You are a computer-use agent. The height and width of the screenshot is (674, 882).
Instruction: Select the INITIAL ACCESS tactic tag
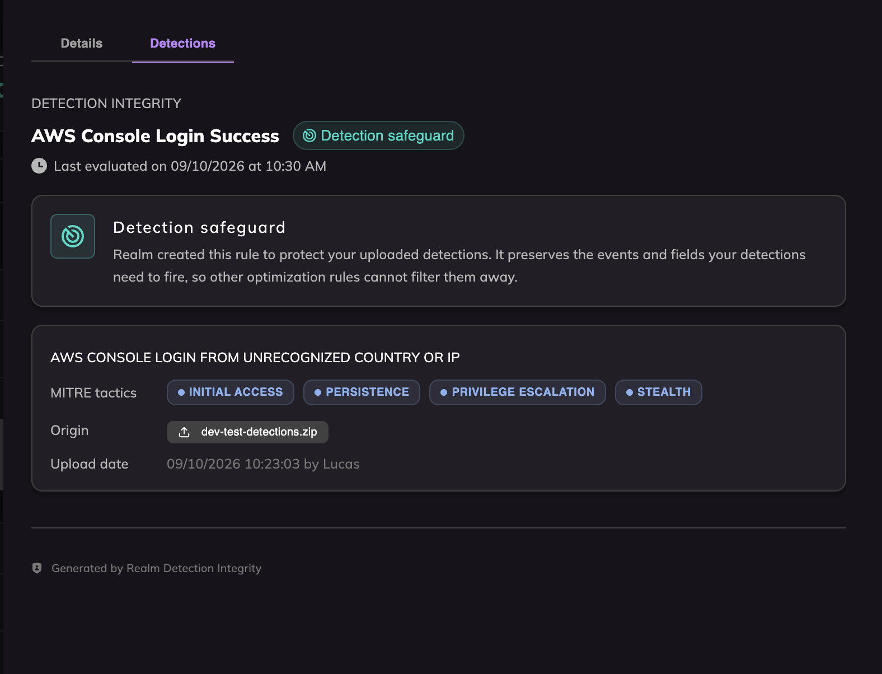point(231,392)
